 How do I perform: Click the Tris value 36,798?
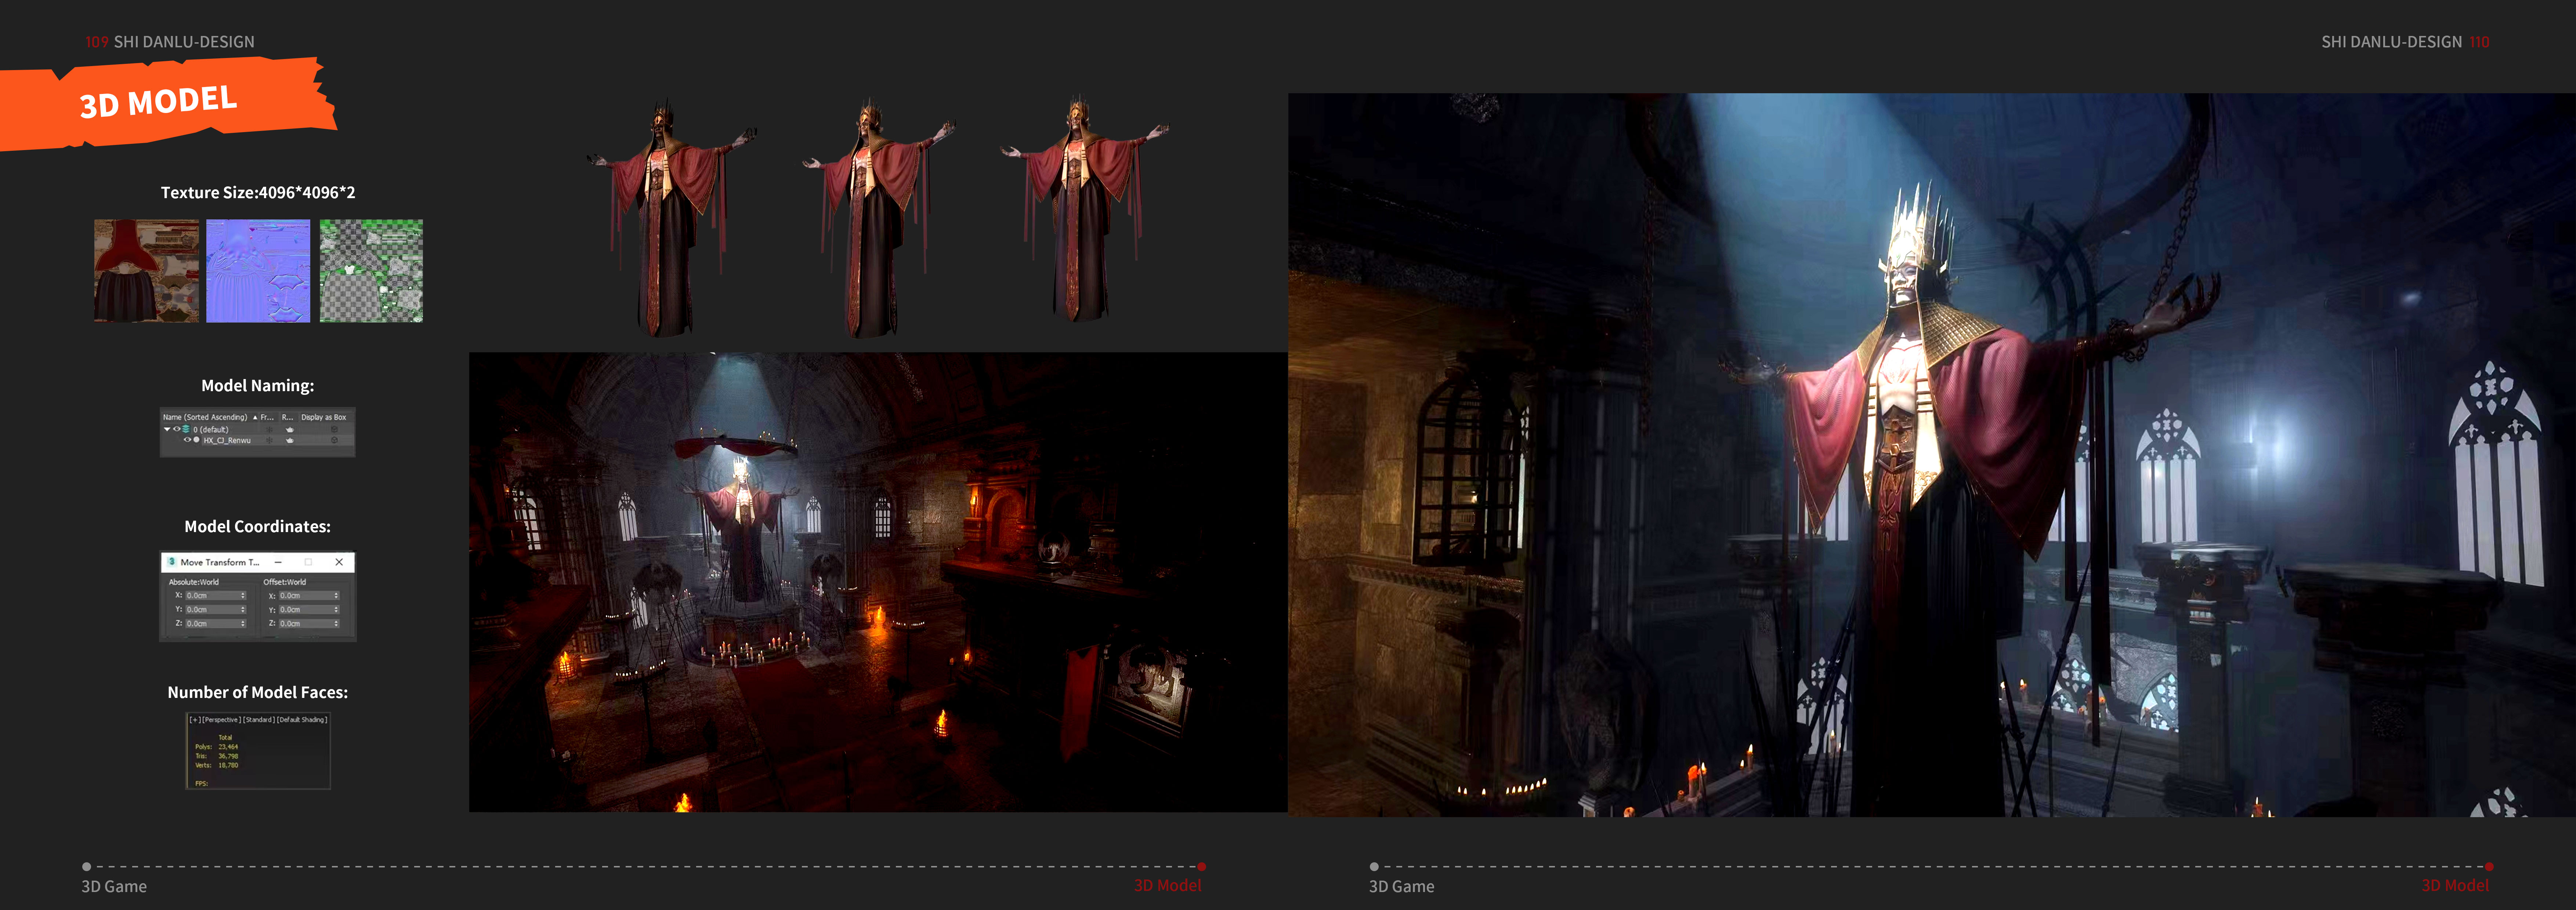(x=228, y=756)
